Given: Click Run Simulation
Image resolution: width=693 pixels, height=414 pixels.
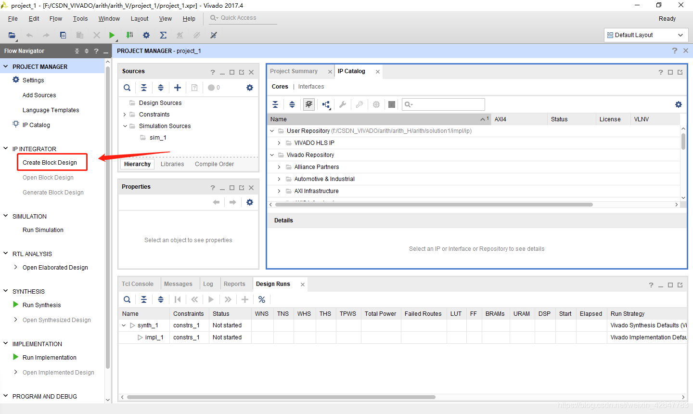Looking at the screenshot, I should click(43, 230).
